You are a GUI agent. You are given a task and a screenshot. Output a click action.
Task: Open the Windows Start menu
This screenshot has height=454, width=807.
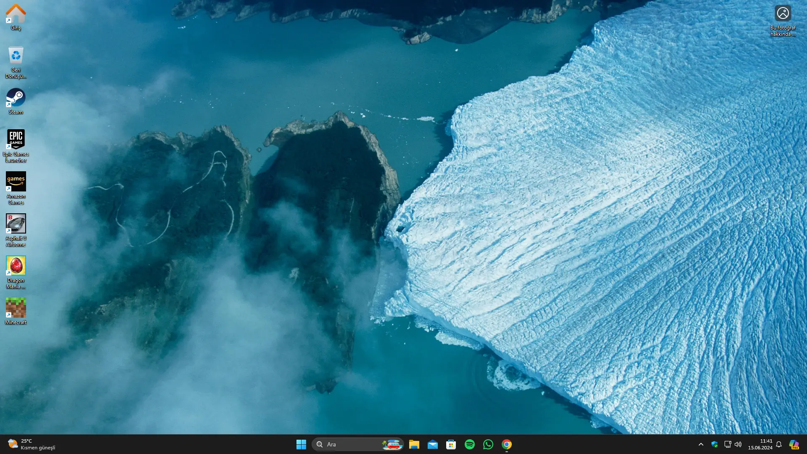click(301, 444)
